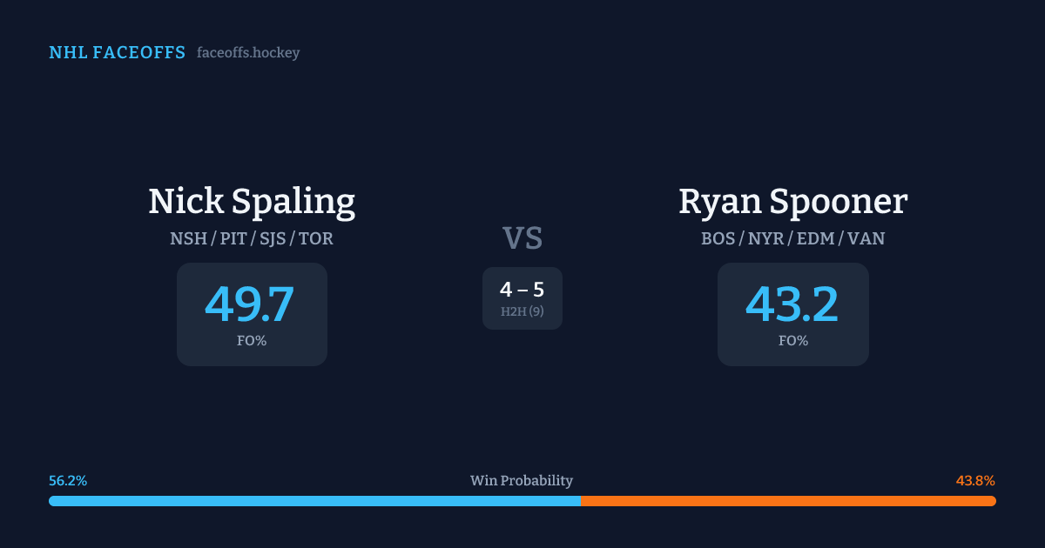Viewport: 1045px width, 548px height.
Task: Open the faceoffs.hockey site link
Action: pos(248,53)
